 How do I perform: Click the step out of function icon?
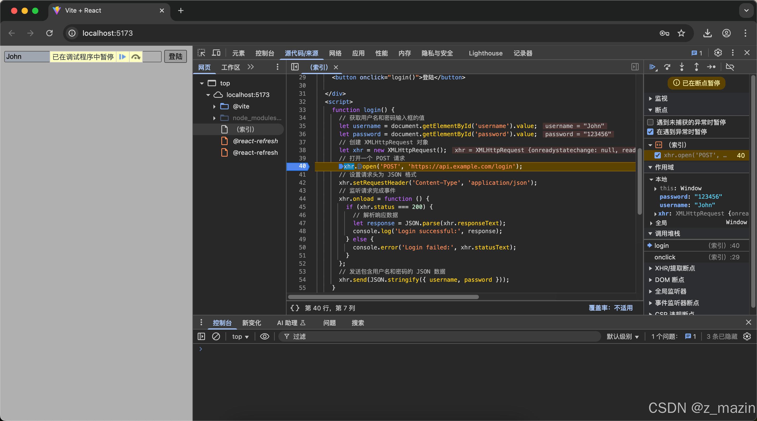click(x=697, y=67)
